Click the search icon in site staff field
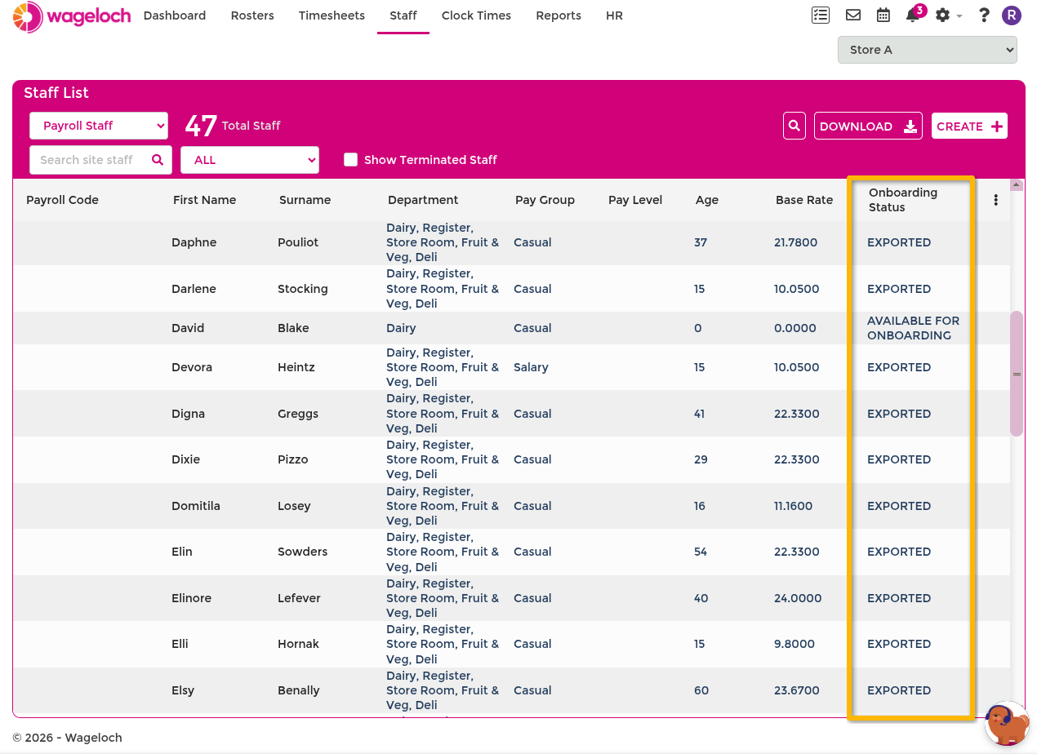Image resolution: width=1037 pixels, height=754 pixels. tap(158, 160)
